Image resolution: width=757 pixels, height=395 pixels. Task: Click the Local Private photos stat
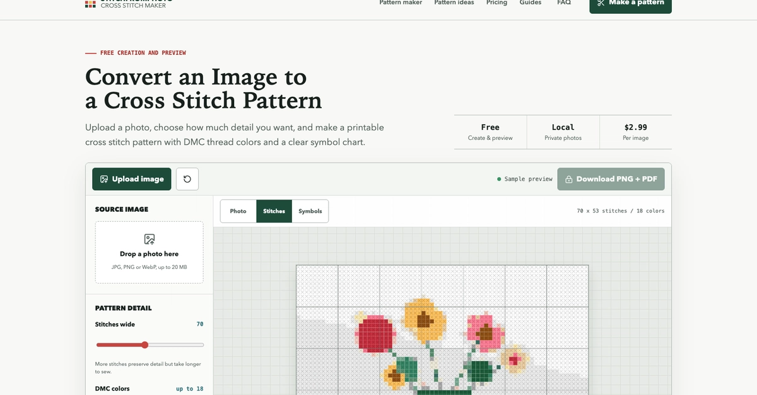(563, 132)
